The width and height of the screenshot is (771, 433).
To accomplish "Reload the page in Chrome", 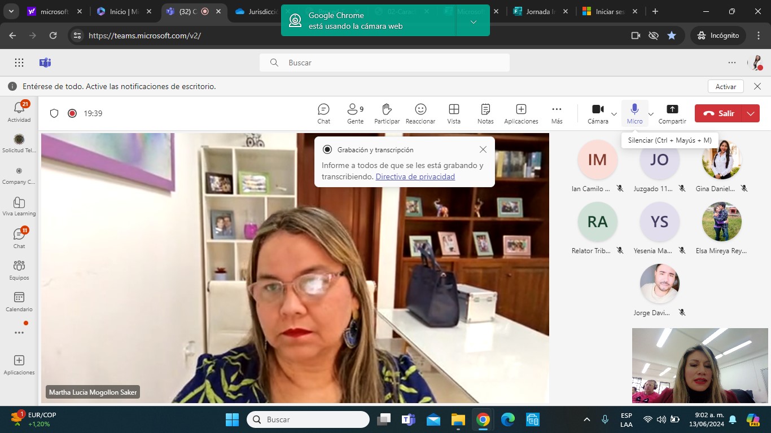I will (x=53, y=36).
